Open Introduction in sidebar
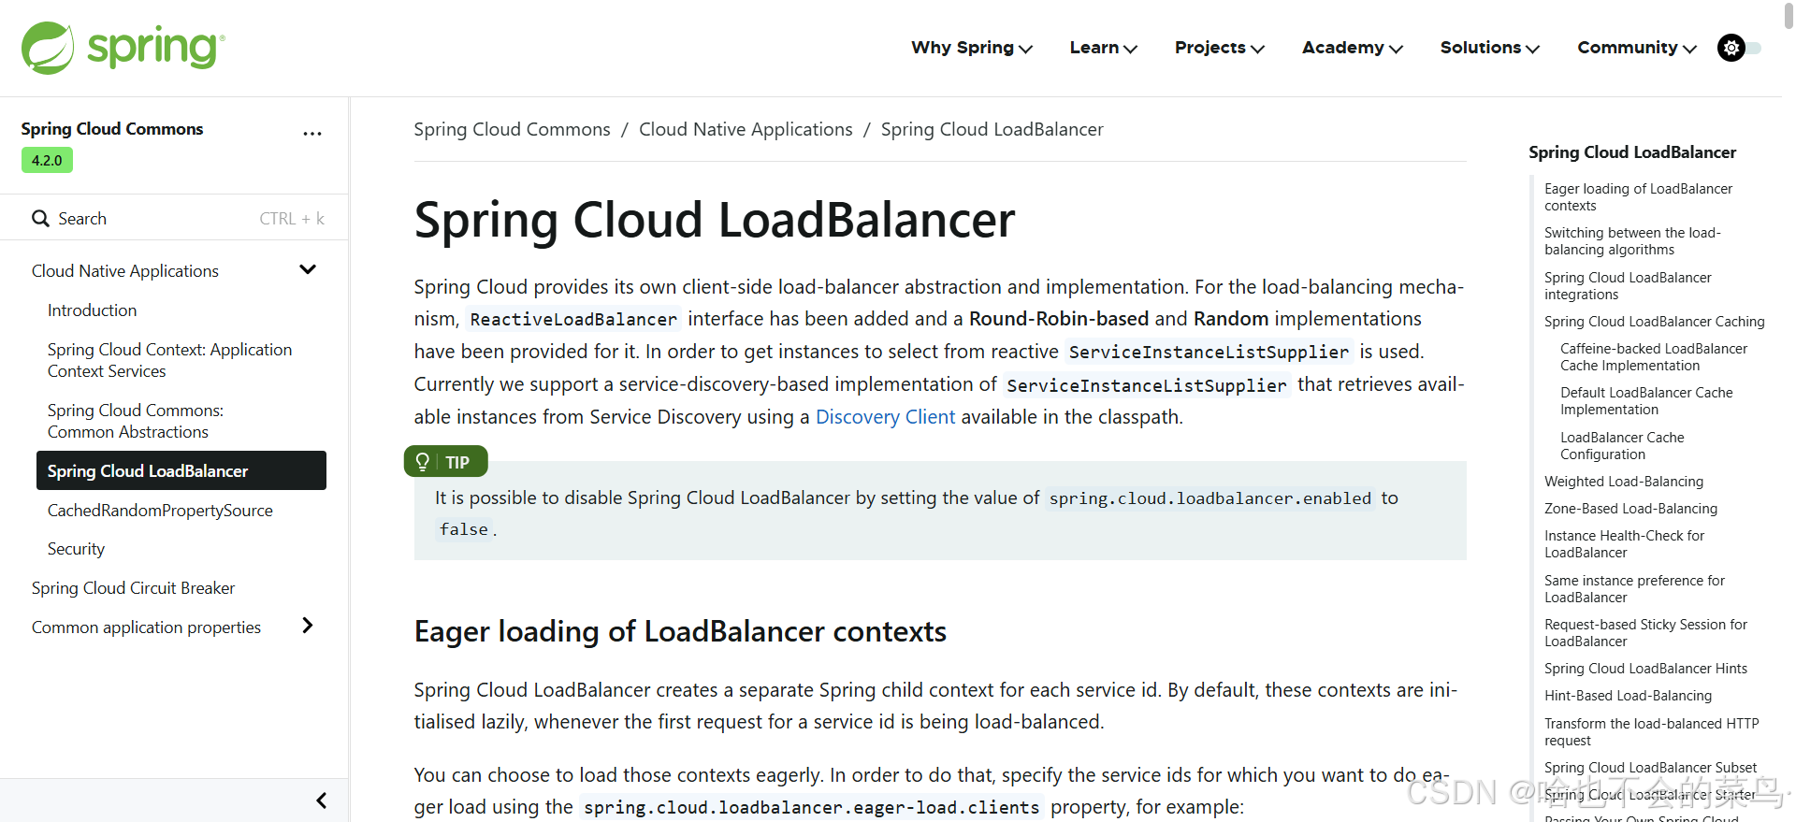Viewport: 1796px width, 822px height. tap(92, 310)
